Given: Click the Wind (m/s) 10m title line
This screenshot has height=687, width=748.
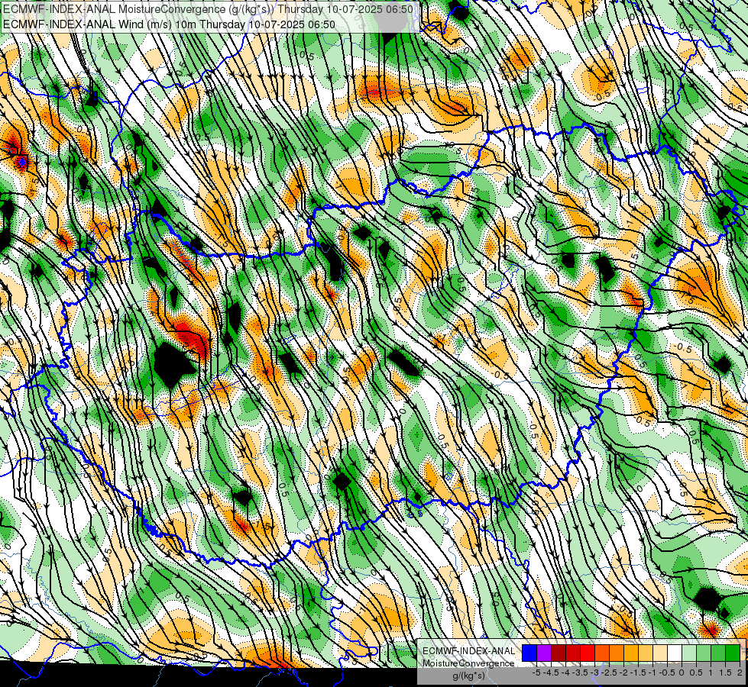Looking at the screenshot, I should [x=169, y=24].
